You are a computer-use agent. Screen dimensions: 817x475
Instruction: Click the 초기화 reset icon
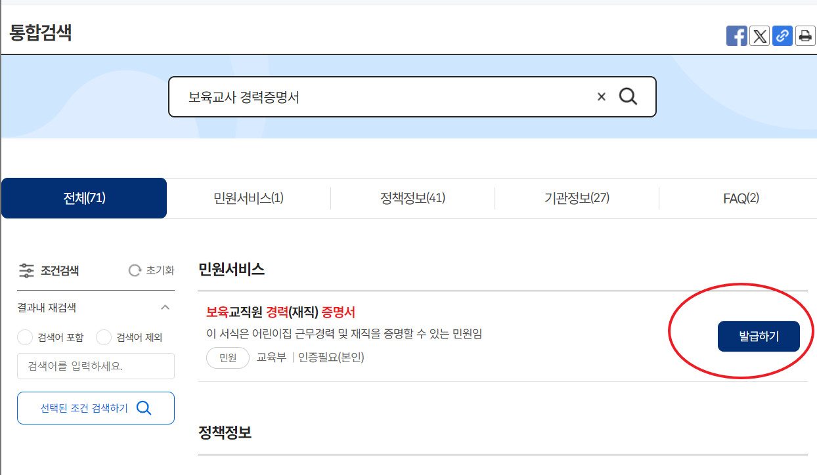click(135, 270)
